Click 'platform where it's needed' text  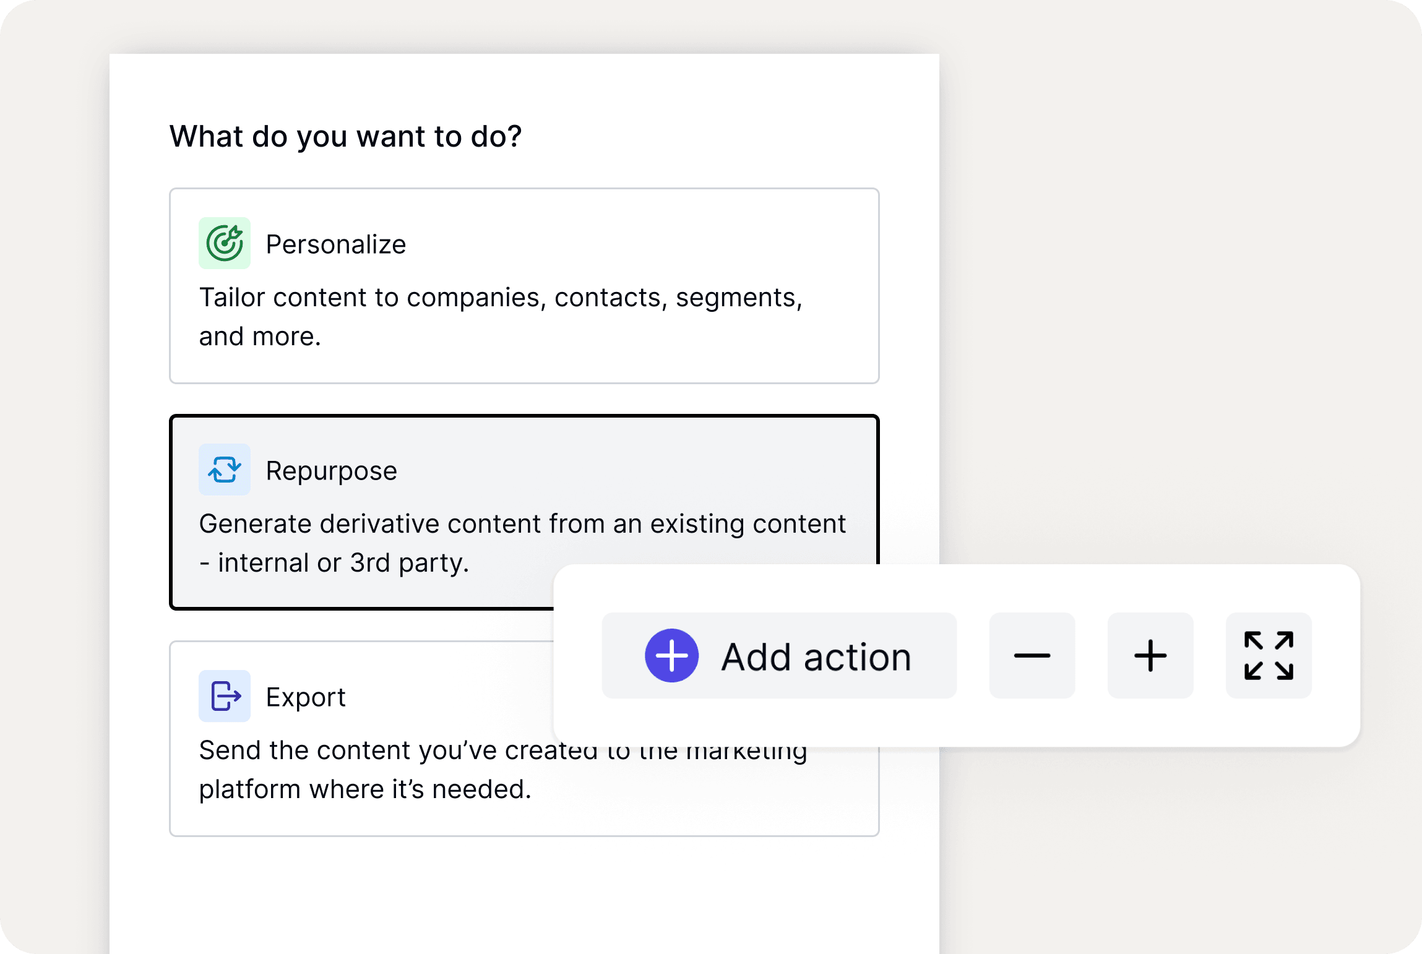pyautogui.click(x=365, y=789)
